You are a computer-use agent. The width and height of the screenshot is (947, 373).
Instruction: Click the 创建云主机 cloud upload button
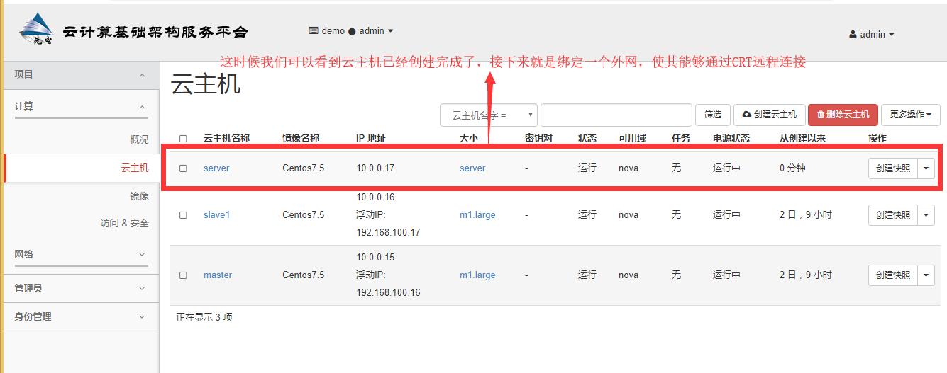click(x=770, y=115)
